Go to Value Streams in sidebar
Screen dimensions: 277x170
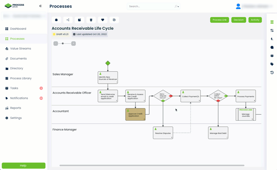point(20,49)
